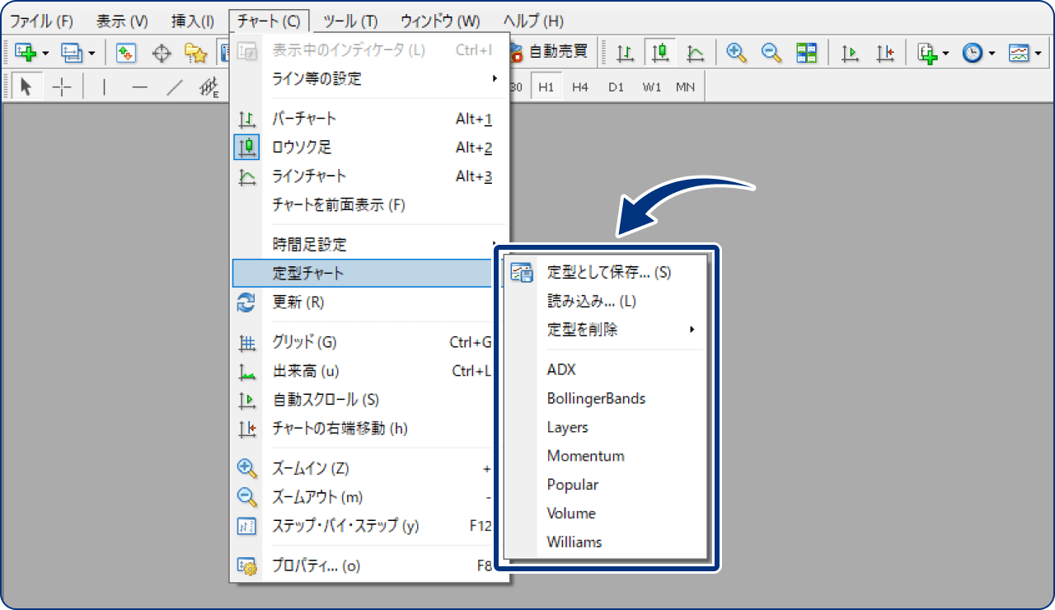The image size is (1055, 610).
Task: Expand the new chart dropdown arrow
Action: point(45,54)
